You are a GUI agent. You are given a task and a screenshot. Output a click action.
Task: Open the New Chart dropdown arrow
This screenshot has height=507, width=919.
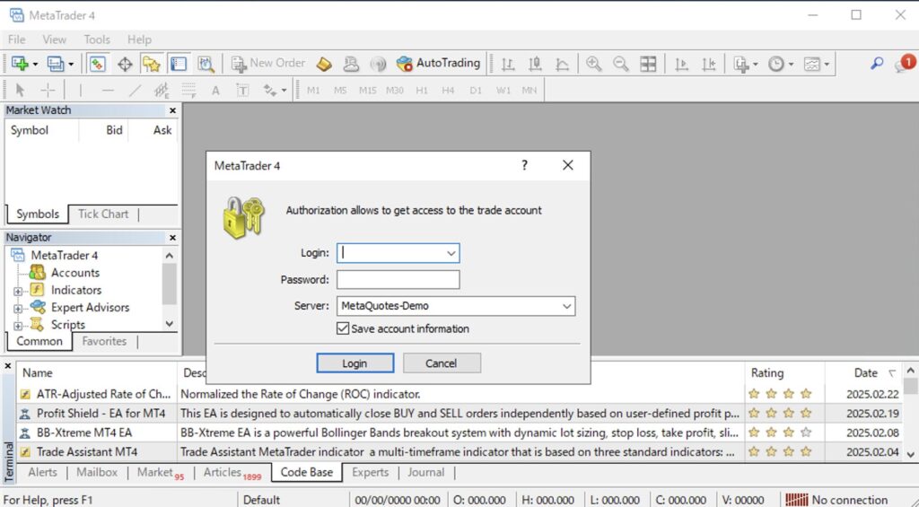click(x=35, y=64)
